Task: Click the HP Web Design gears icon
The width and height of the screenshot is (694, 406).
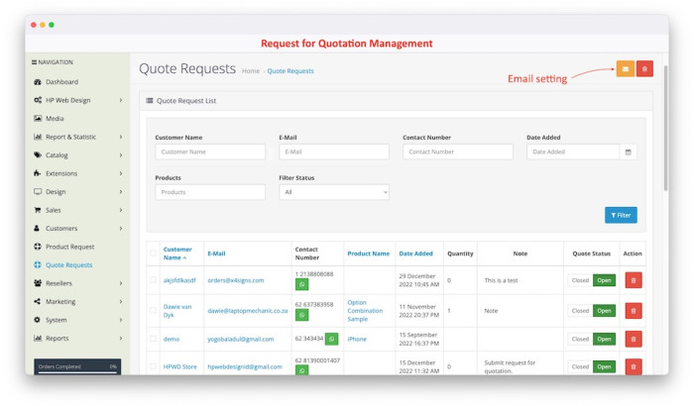Action: tap(38, 100)
